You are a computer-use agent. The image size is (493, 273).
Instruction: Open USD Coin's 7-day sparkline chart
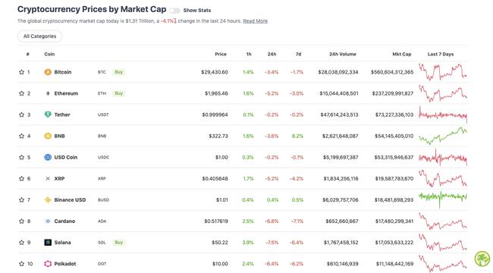[443, 157]
